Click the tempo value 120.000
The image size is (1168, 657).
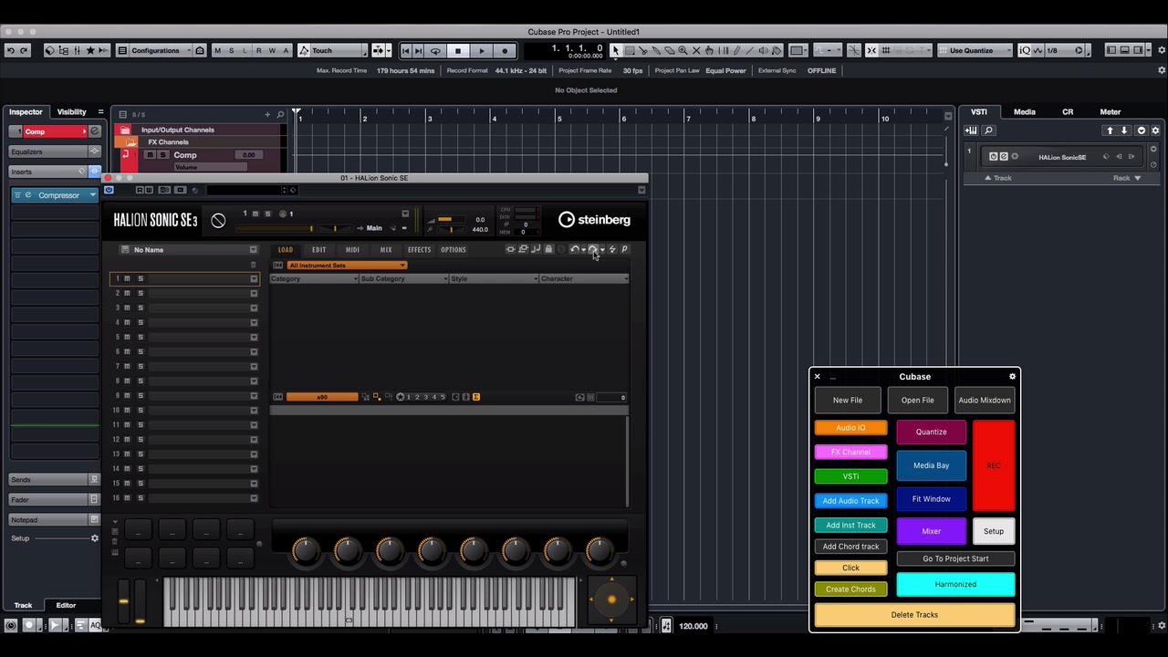[693, 626]
